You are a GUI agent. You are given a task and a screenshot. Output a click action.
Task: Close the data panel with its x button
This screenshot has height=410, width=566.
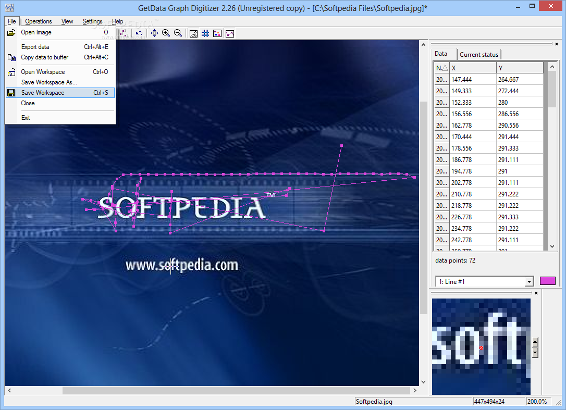(556, 44)
